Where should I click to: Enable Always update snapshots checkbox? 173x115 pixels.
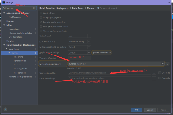pos(41,31)
